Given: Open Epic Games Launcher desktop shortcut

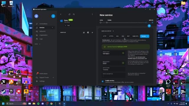Looking at the screenshot, I should [11, 92].
